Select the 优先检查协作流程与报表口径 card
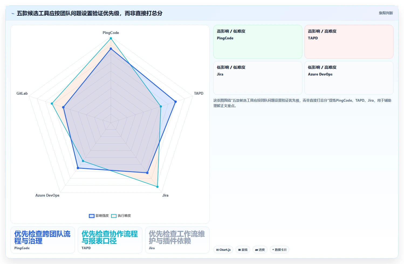Image resolution: width=404 pixels, height=264 pixels. (110, 240)
